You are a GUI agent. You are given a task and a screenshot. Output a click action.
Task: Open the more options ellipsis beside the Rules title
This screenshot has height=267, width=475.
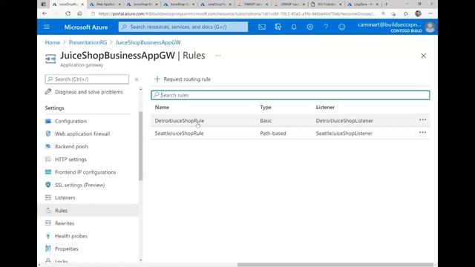[x=218, y=56]
